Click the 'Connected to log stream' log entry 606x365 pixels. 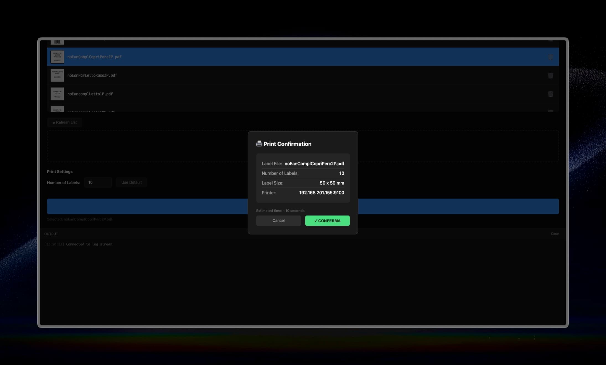(89, 244)
